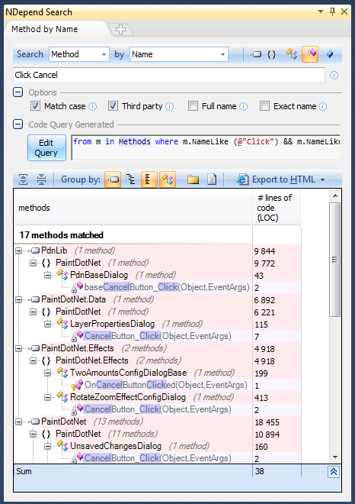Uncheck the Third party checkbox
The image size is (355, 504).
(113, 106)
